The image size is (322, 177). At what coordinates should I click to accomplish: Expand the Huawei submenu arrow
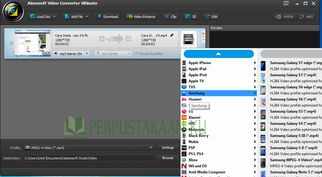pyautogui.click(x=255, y=99)
